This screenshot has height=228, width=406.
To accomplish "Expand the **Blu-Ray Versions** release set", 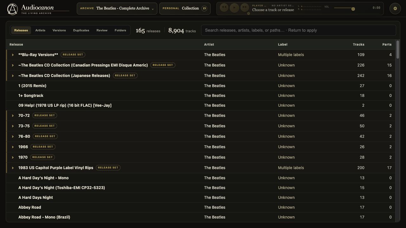I will pos(13,55).
